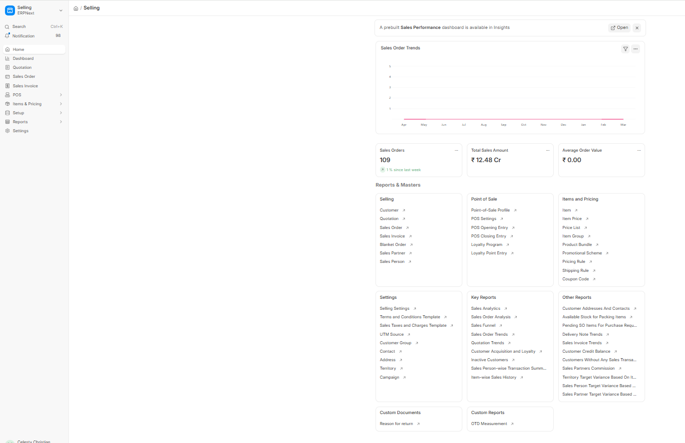Open the chart filter icon for Sales Order Trends
This screenshot has height=443, width=685.
pos(626,49)
